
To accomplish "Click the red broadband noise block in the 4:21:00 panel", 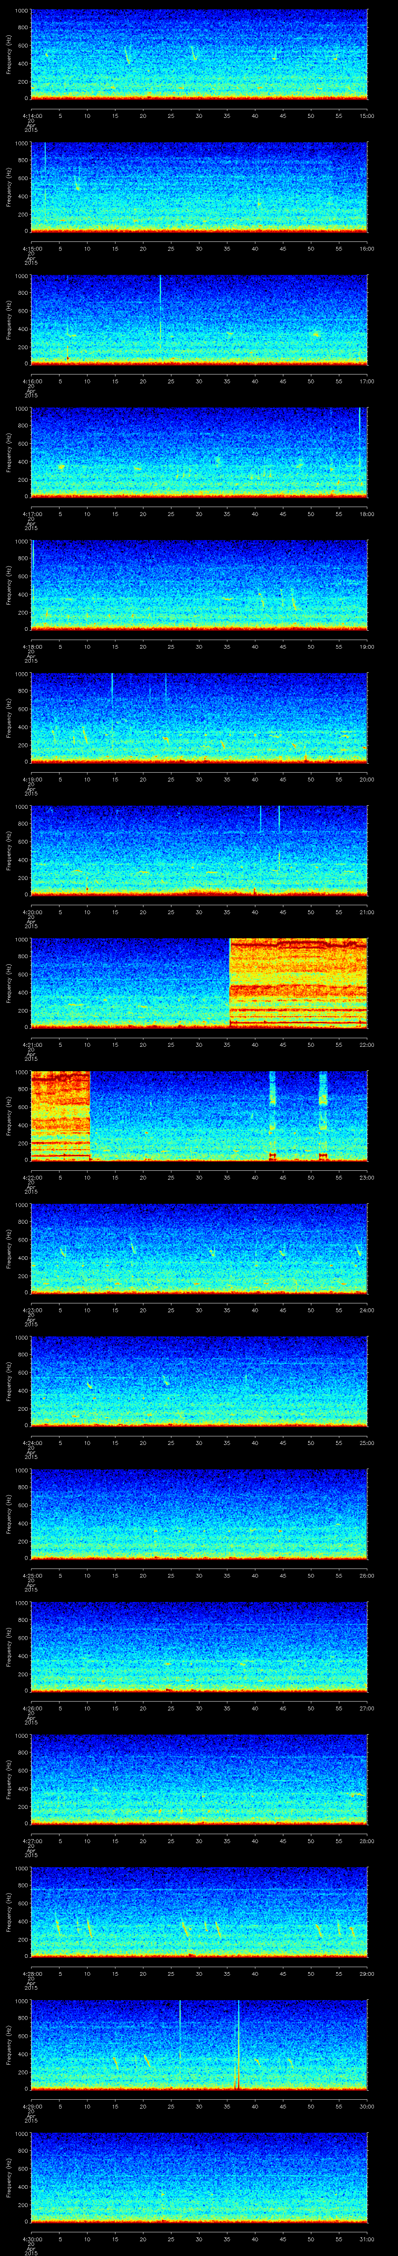I will pos(298,983).
